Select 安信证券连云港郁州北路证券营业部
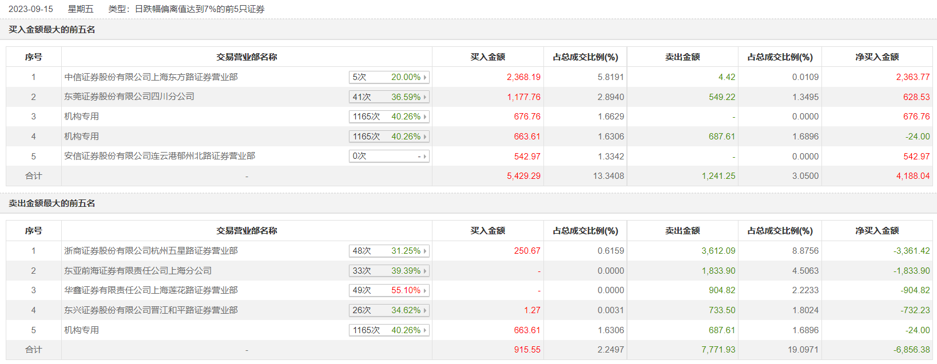The image size is (937, 364). [x=160, y=156]
